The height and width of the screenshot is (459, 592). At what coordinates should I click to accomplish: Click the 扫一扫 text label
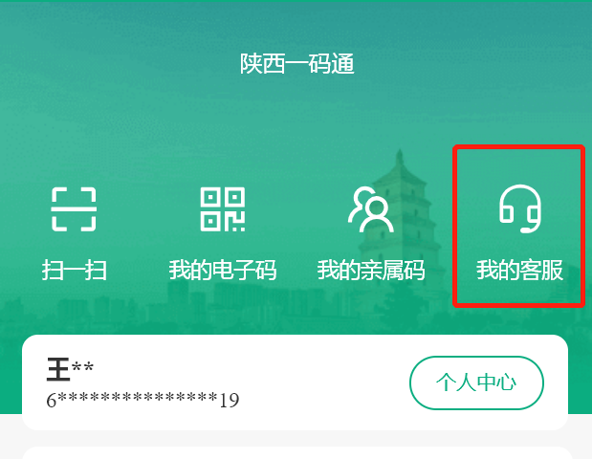click(x=74, y=270)
